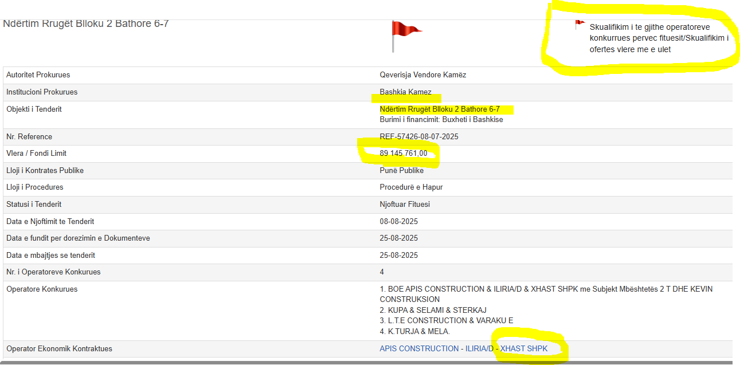Click the Punë Publike contract type value
Image resolution: width=740 pixels, height=365 pixels.
(401, 170)
